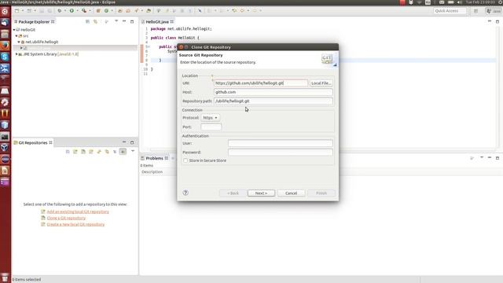Click Create a new local Git repository link
The width and height of the screenshot is (503, 283).
[75, 224]
